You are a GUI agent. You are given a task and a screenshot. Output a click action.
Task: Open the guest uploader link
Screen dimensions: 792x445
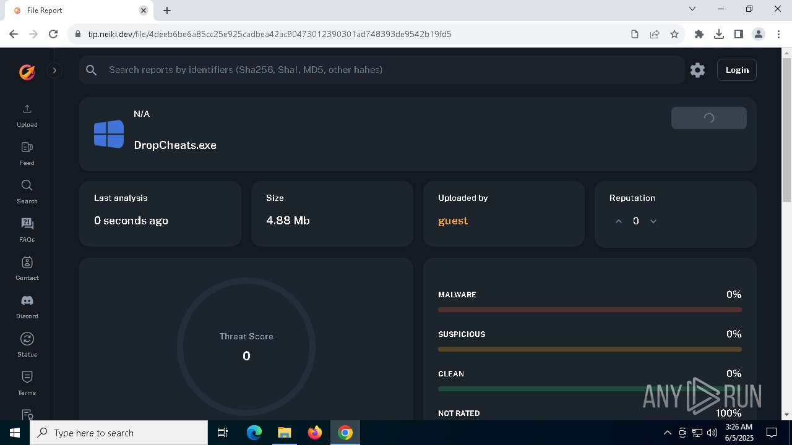(x=453, y=221)
